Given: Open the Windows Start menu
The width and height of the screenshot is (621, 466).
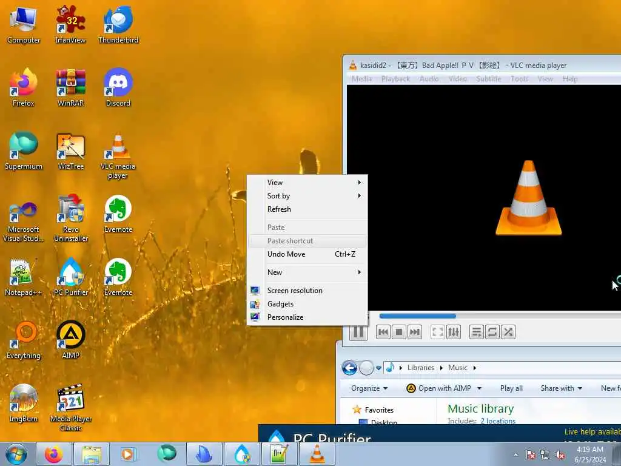Looking at the screenshot, I should coord(16,454).
